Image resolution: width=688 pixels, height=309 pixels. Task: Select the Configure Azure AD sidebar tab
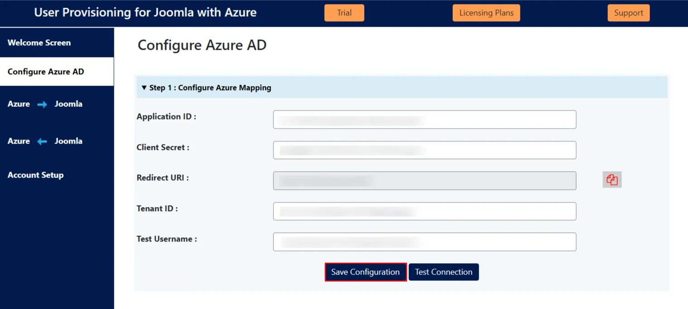57,72
